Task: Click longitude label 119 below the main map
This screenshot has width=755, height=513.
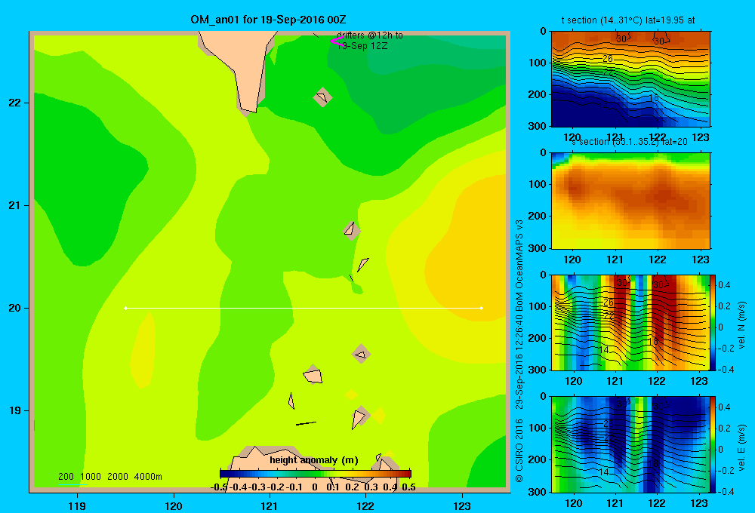Action: pos(77,505)
